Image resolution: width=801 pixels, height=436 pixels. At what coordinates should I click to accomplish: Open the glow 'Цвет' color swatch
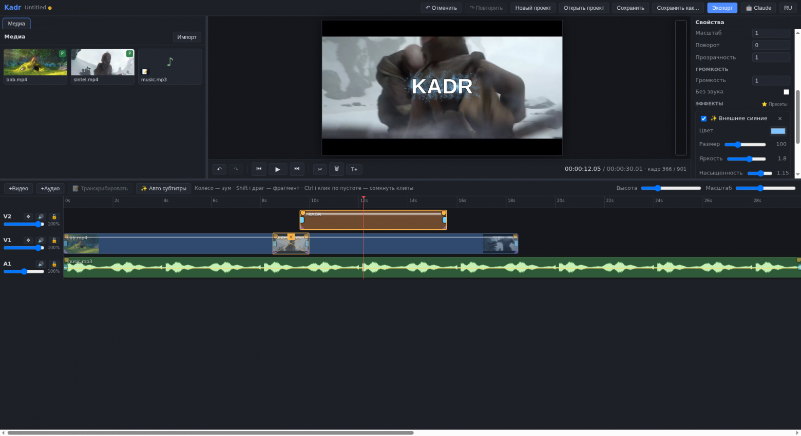coord(778,131)
